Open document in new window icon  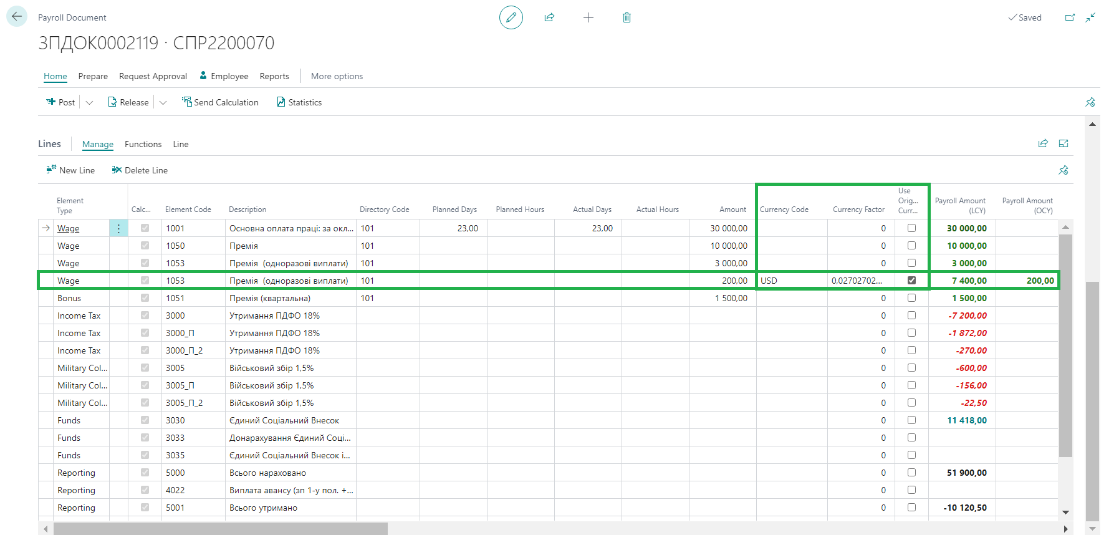[x=1070, y=17]
